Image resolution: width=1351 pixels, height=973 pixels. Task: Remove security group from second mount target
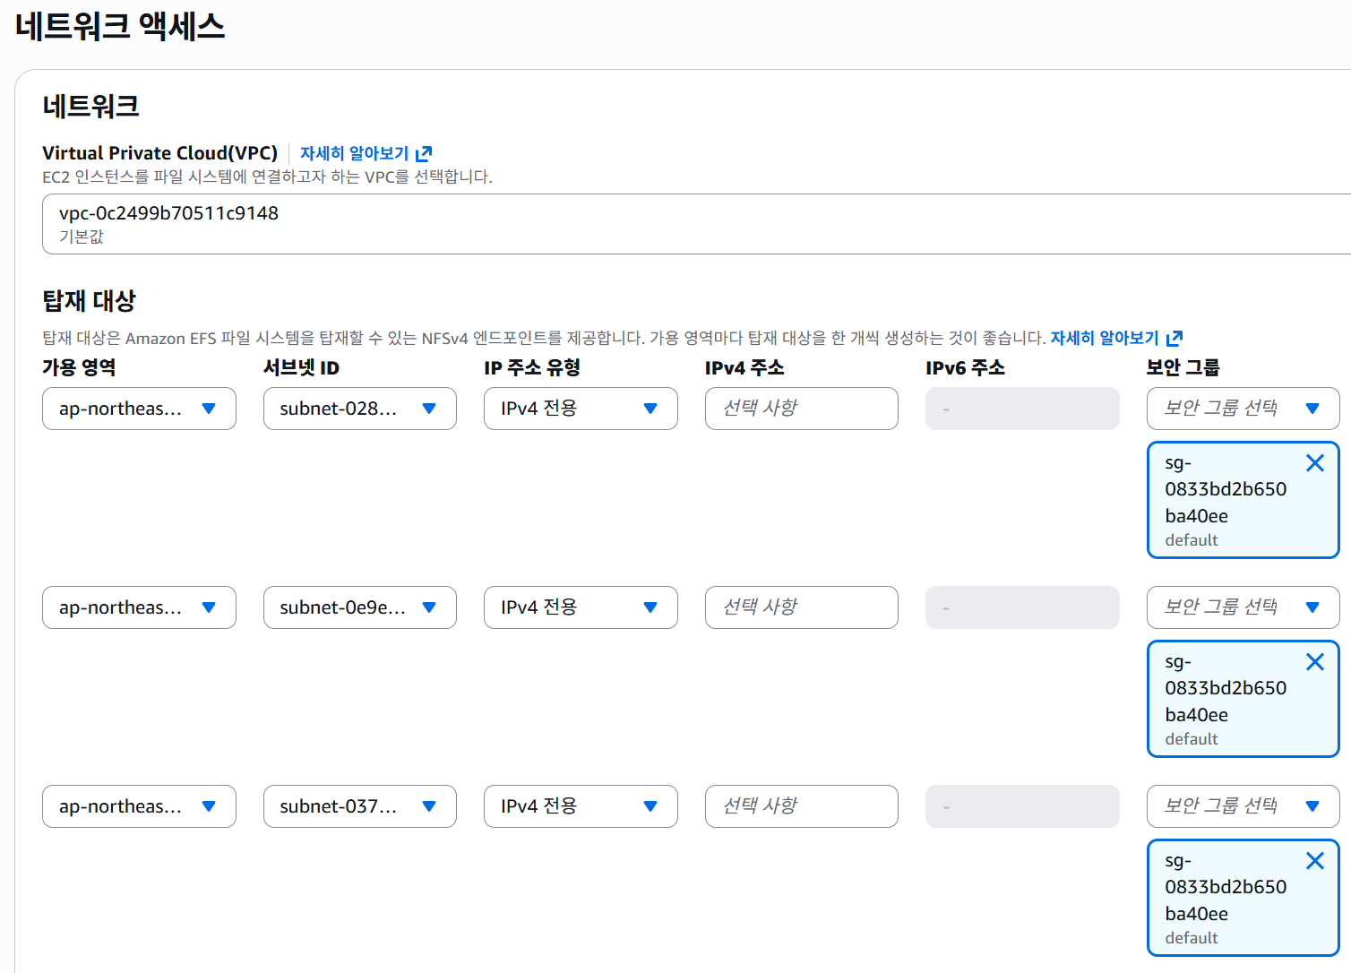(1314, 662)
